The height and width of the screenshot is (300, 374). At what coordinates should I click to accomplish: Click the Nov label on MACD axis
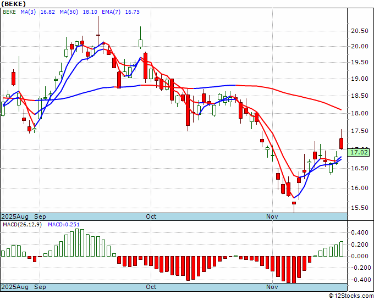[x=272, y=287]
